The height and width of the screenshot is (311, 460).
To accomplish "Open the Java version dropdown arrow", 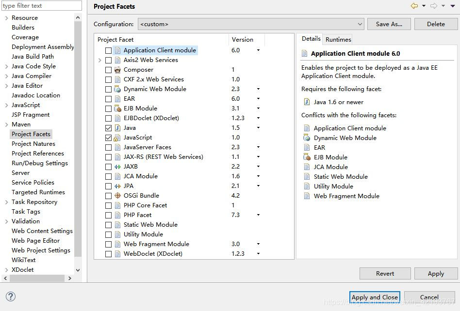I will coord(258,128).
